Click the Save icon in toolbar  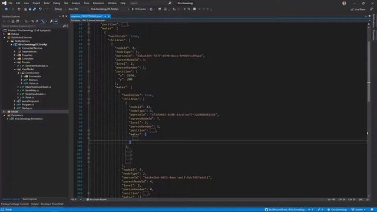point(30,9)
